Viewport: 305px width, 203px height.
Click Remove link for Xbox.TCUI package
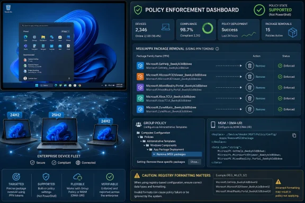pos(261,98)
